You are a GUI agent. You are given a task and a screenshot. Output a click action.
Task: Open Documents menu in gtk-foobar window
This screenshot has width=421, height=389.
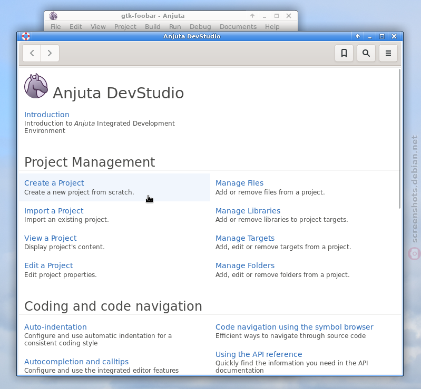(x=238, y=27)
